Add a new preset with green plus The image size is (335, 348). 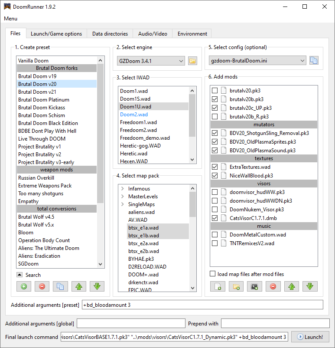24,286
